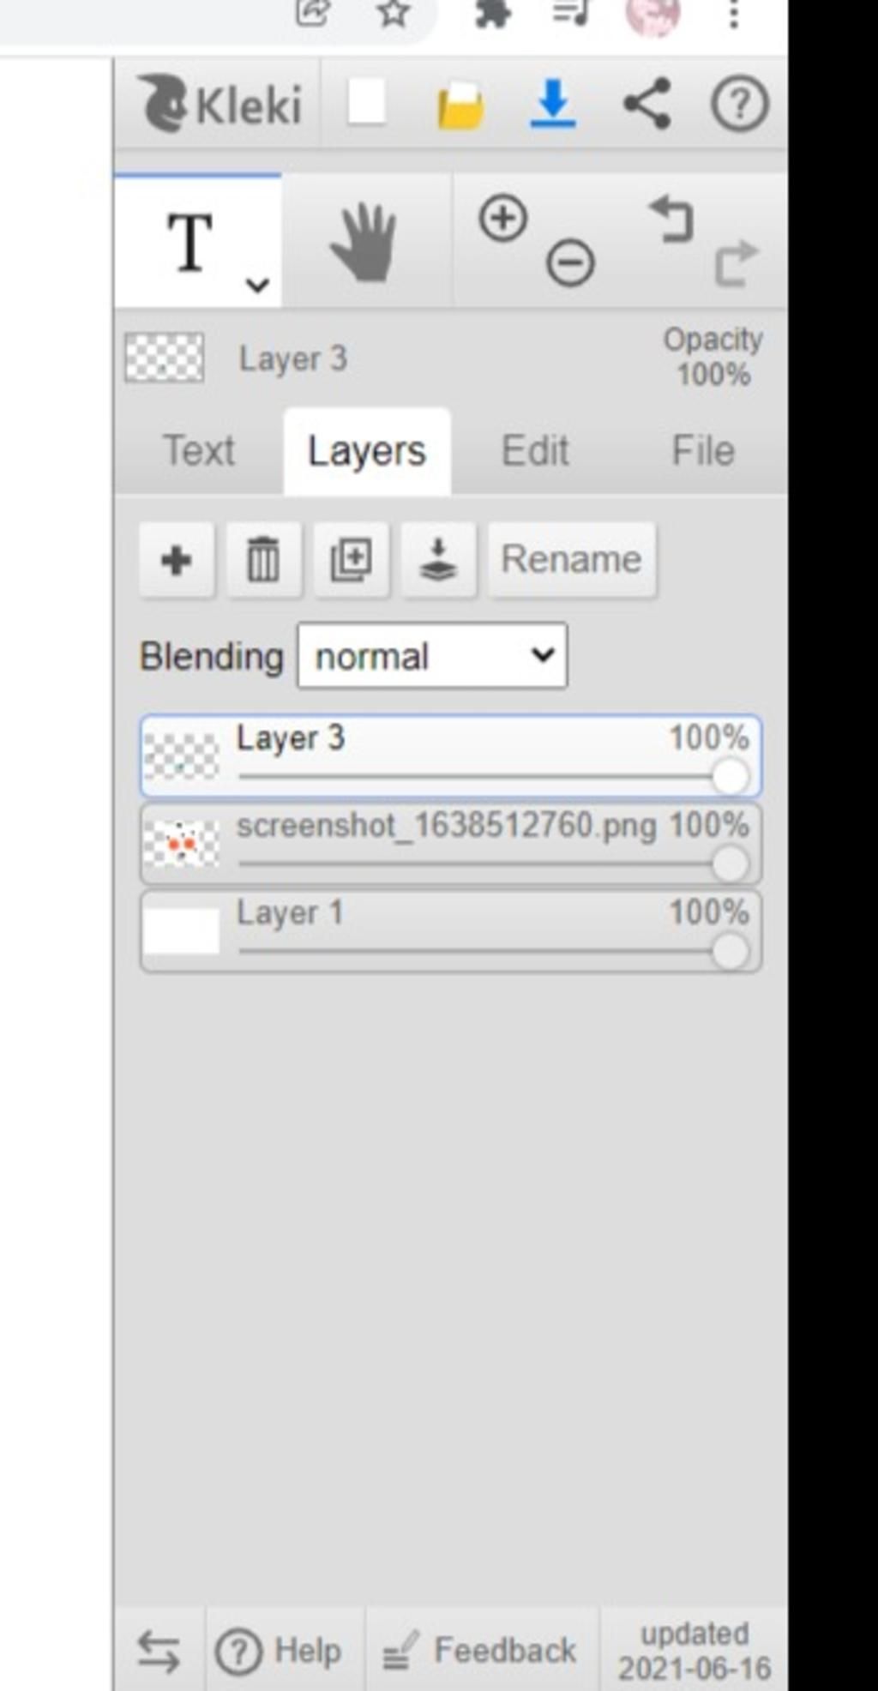Screen dimensions: 878x1691
Task: Delete layer using trash icon
Action: click(263, 560)
